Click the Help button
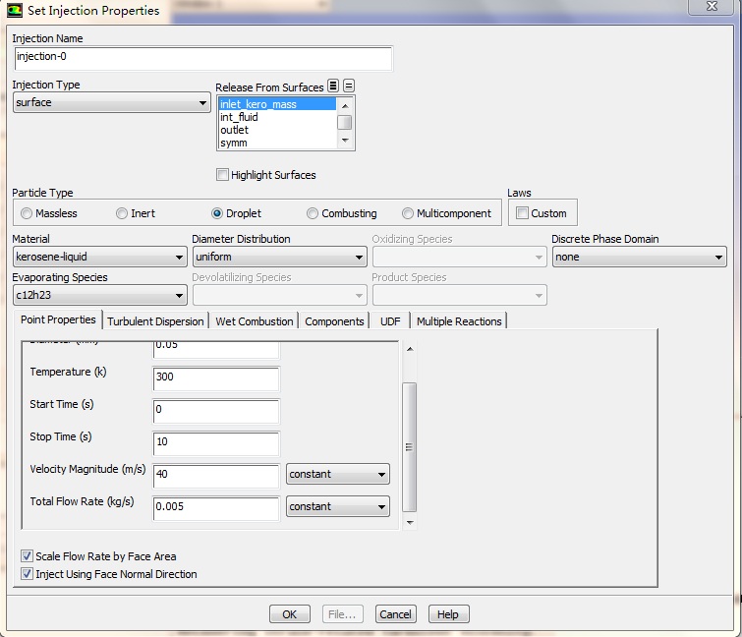The image size is (742, 637). pyautogui.click(x=447, y=614)
